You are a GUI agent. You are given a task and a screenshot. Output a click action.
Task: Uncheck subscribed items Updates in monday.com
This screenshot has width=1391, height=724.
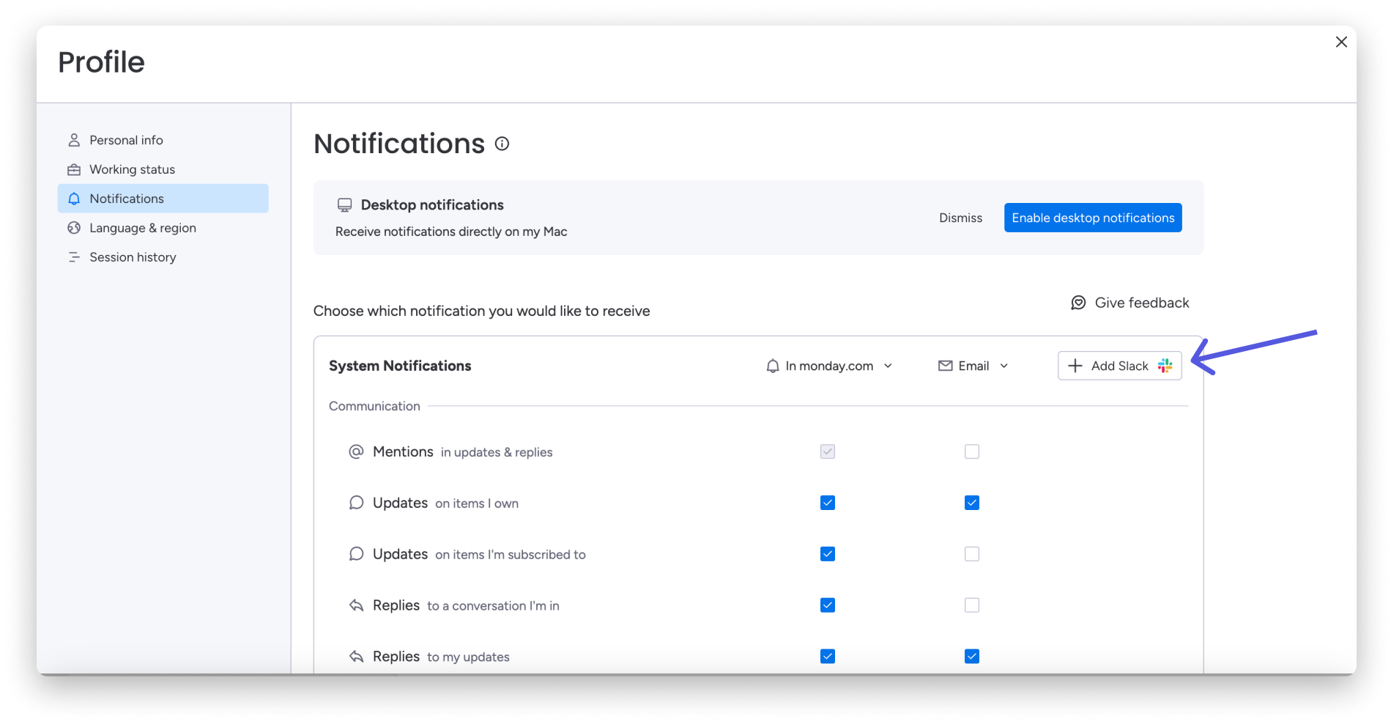[828, 554]
